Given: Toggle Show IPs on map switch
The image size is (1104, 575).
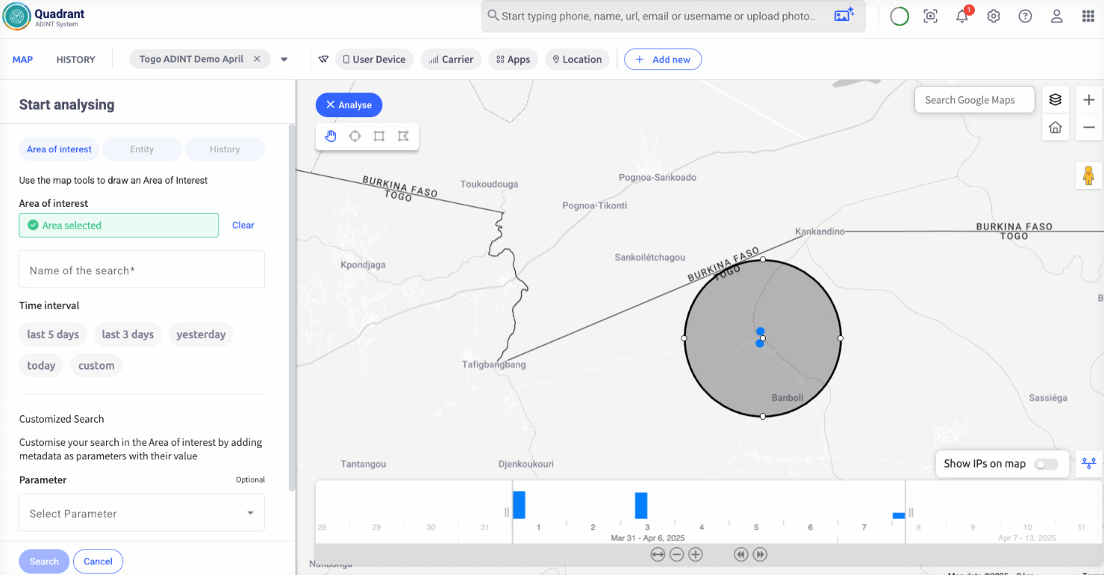Looking at the screenshot, I should [1046, 464].
